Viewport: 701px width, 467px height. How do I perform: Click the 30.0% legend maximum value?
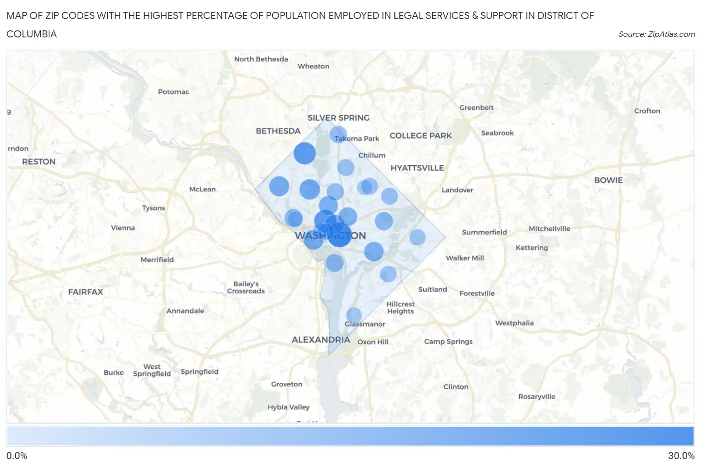[x=681, y=456]
